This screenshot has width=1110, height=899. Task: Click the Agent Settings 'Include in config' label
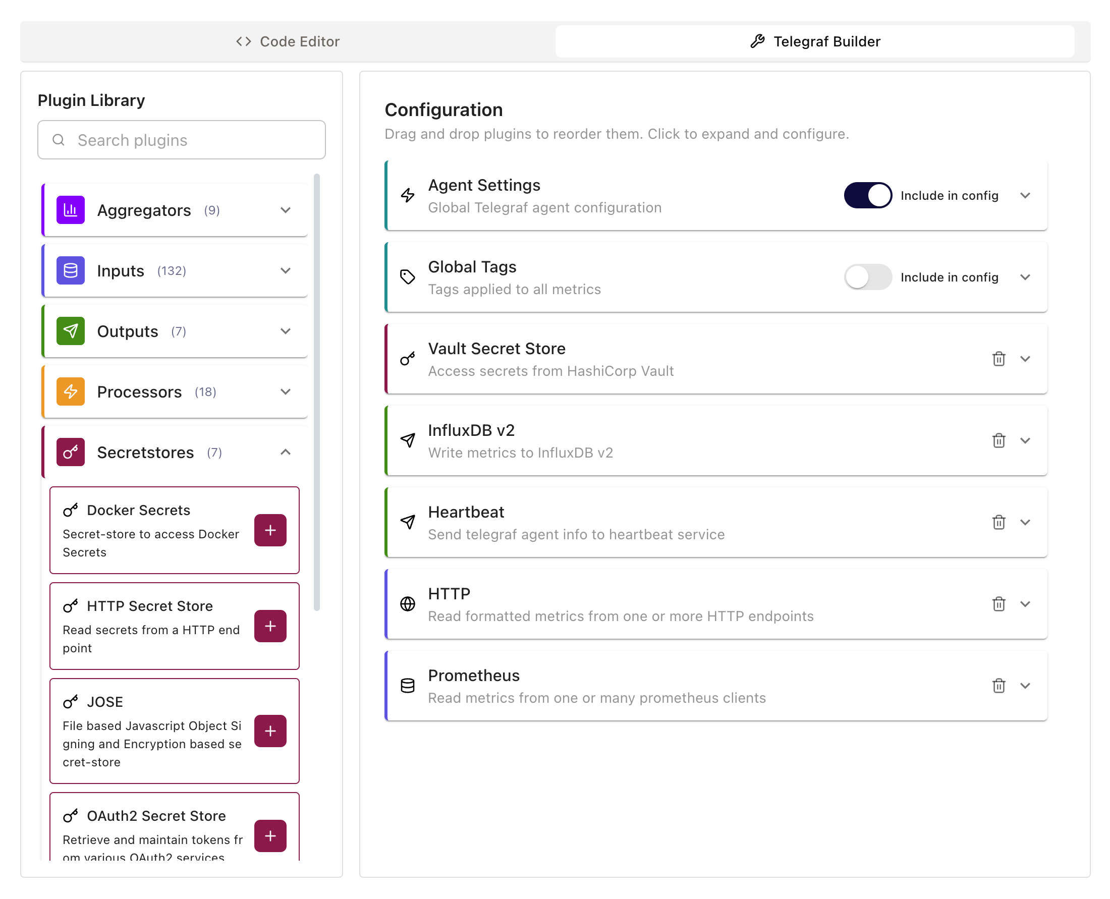[x=949, y=195]
